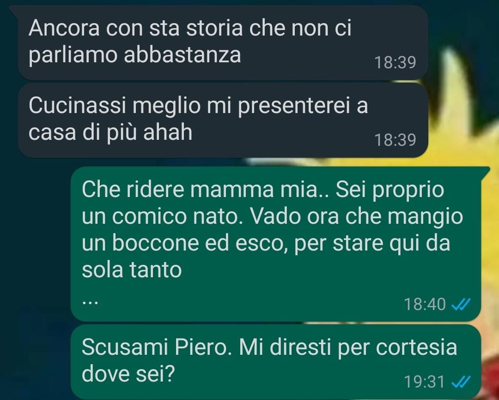Screen dimensions: 499x400
Task: Tap the word "ahah" in the second message
Action: [168, 132]
